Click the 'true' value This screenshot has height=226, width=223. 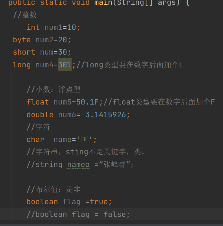pos(99,202)
